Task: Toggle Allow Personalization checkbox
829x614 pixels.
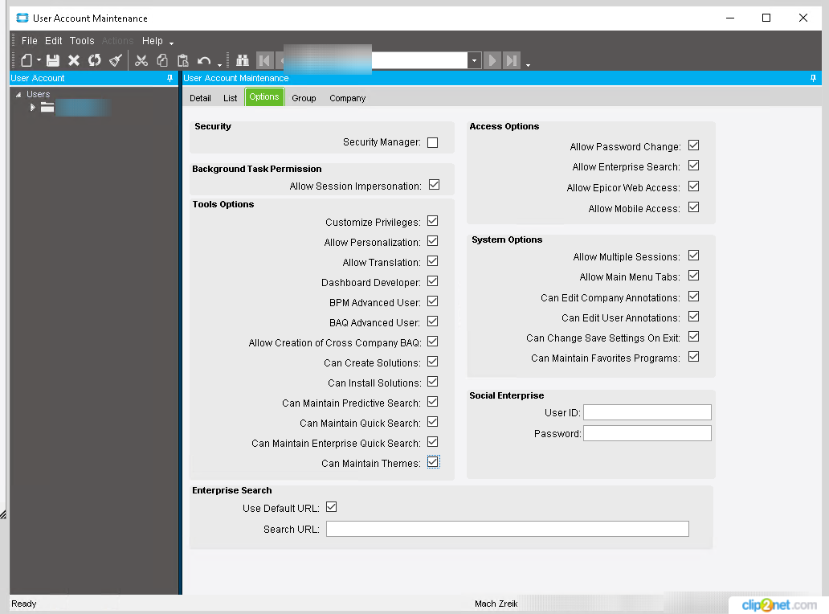Action: 432,240
